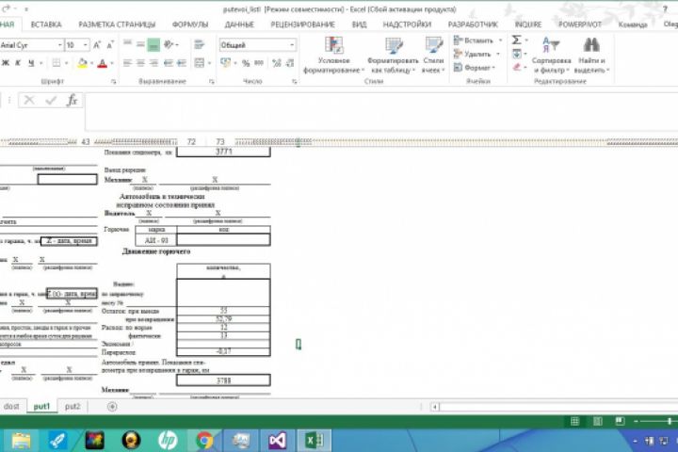The image size is (678, 452).
Task: Click the merge and center cells icon
Action: [x=199, y=63]
